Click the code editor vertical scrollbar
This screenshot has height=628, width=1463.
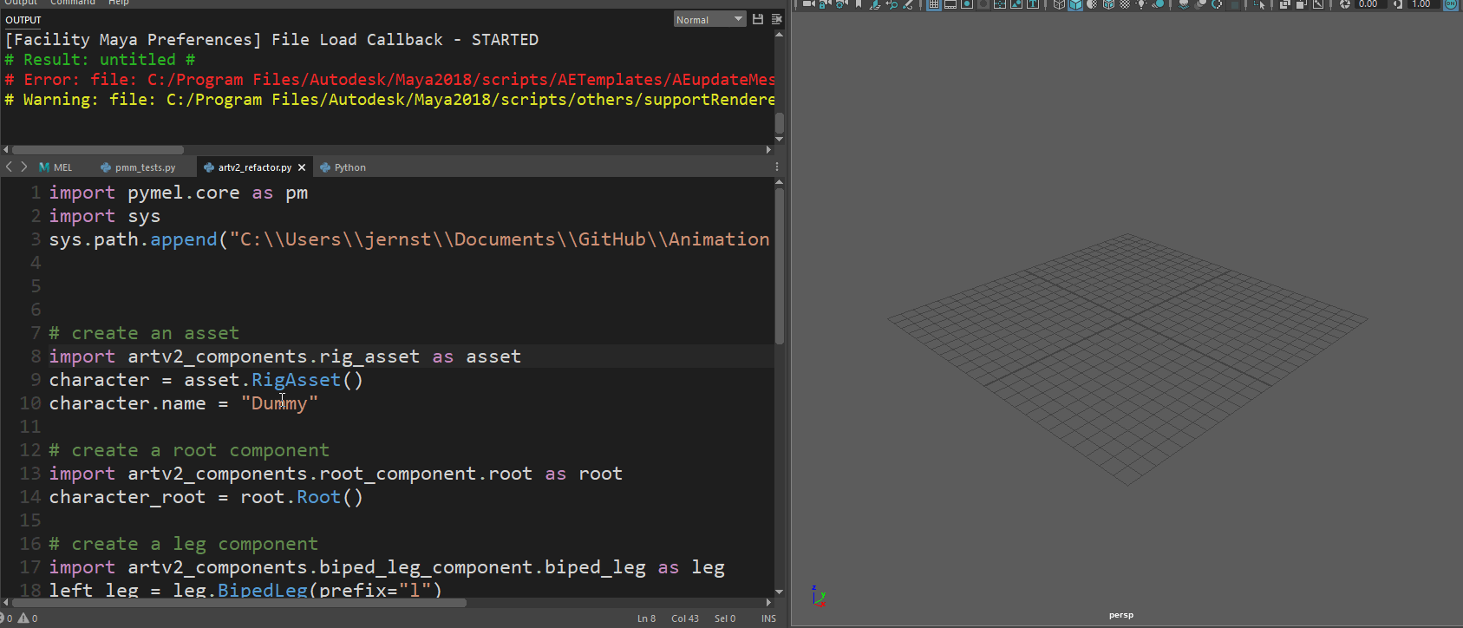(x=779, y=266)
